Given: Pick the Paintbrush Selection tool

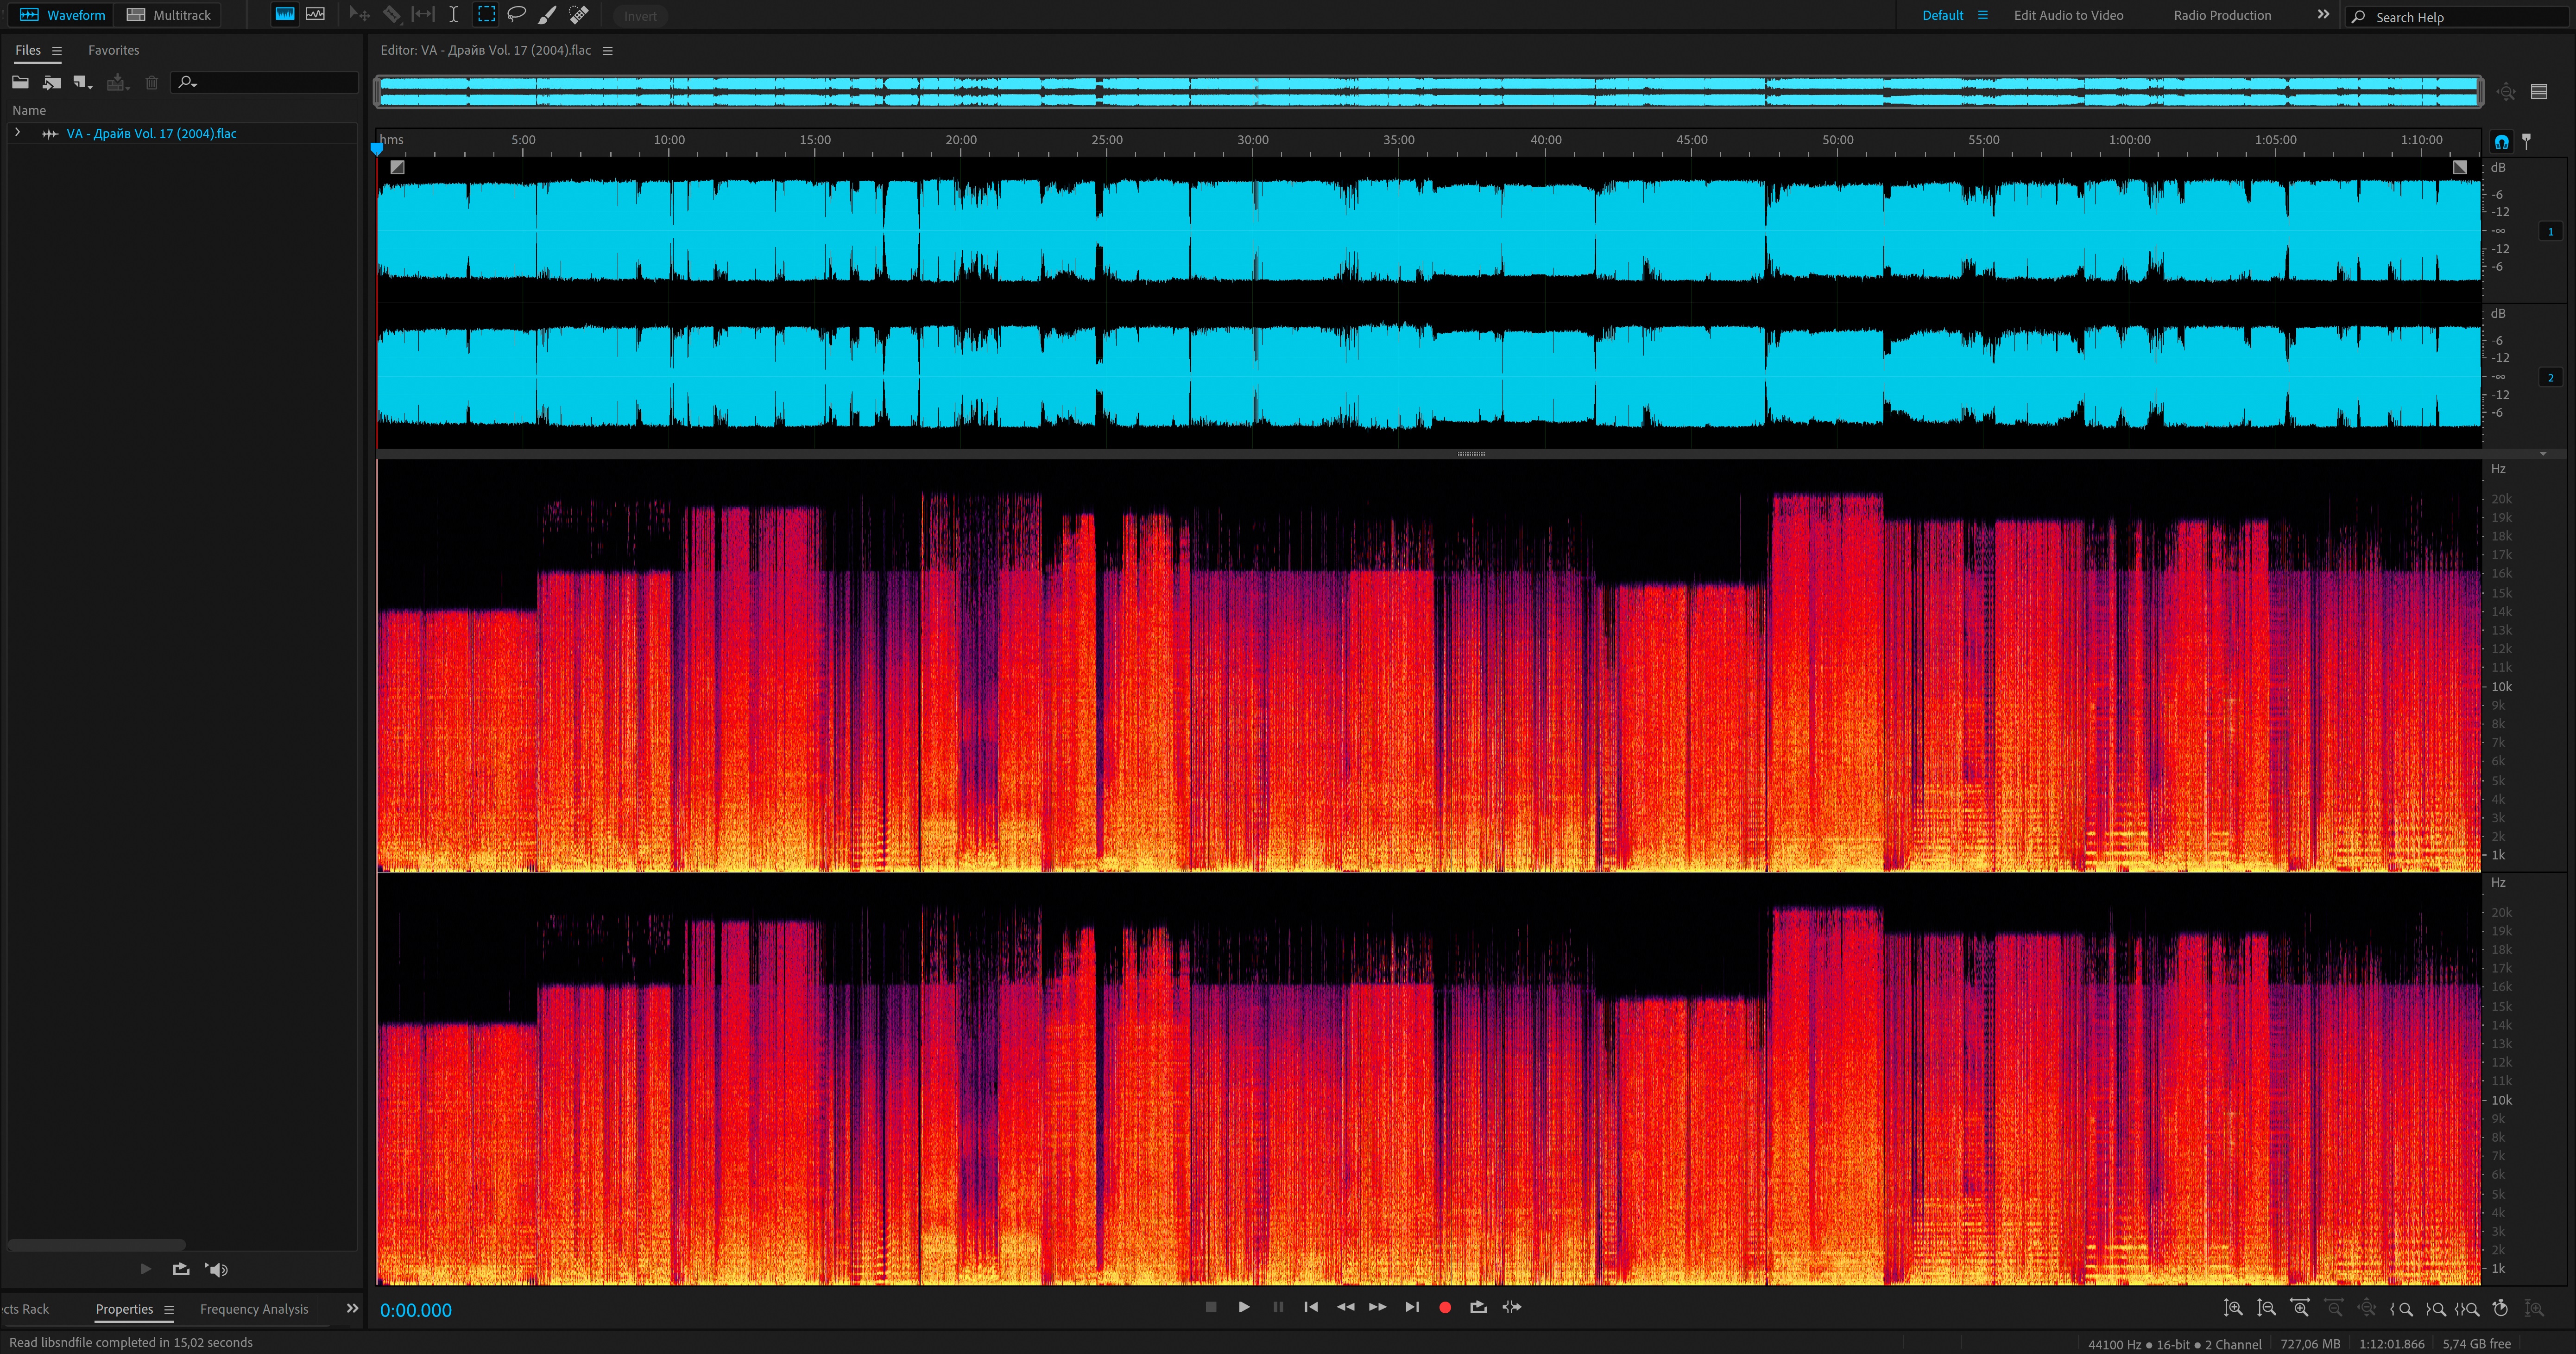Looking at the screenshot, I should click(x=548, y=15).
